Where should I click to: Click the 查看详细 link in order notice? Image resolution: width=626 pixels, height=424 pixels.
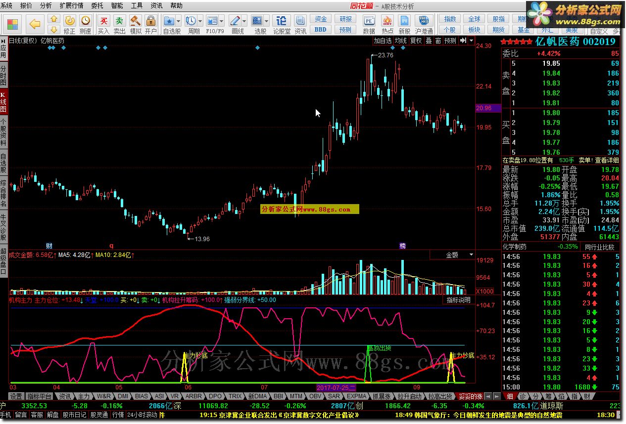click(x=607, y=160)
